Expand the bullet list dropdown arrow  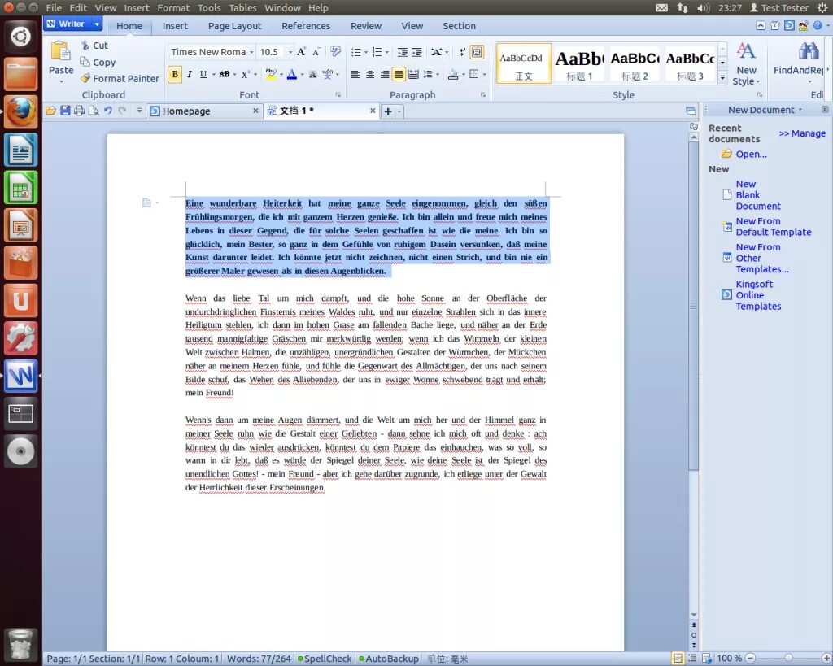(x=366, y=52)
